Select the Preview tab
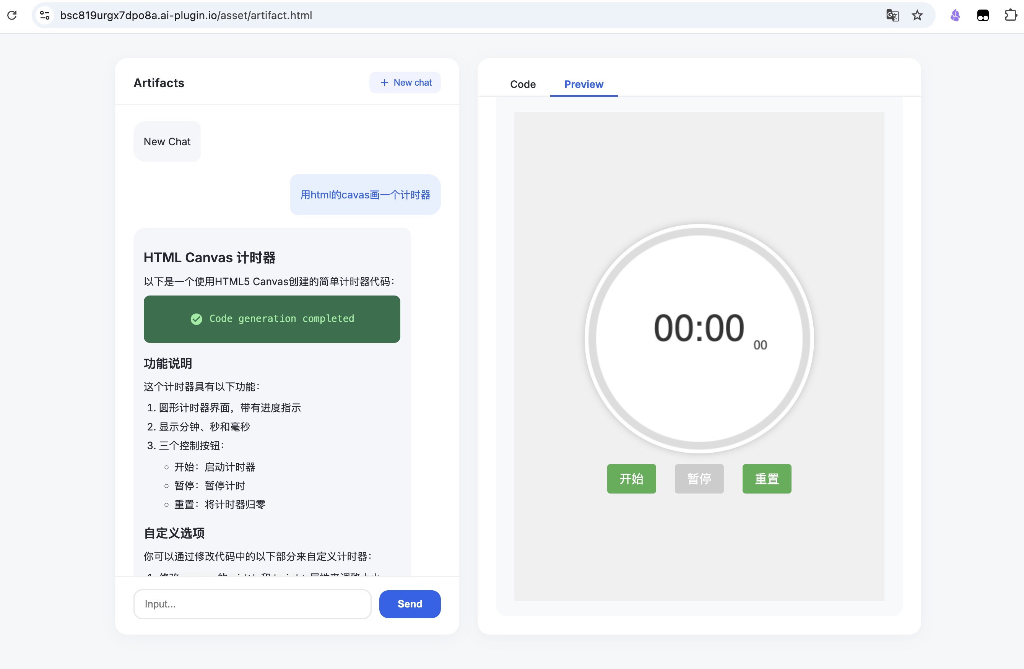Image resolution: width=1024 pixels, height=669 pixels. coord(584,84)
